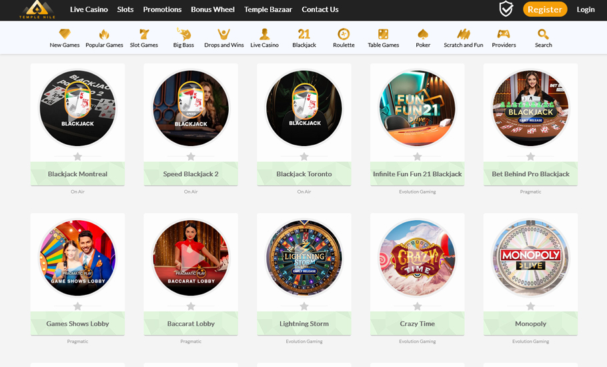This screenshot has width=607, height=367.
Task: Open the Roulette wheel icon
Action: pos(344,34)
